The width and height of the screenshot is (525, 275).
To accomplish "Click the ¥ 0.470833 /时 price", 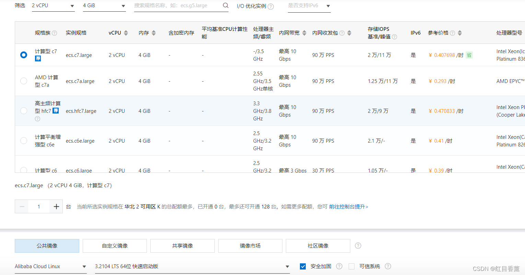I will (446, 111).
